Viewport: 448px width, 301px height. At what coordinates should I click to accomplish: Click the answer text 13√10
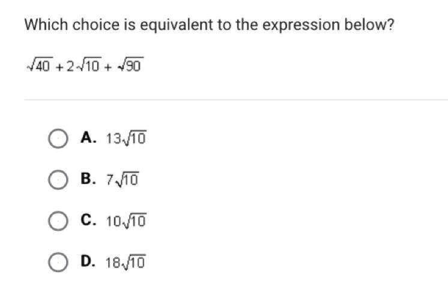pyautogui.click(x=126, y=139)
